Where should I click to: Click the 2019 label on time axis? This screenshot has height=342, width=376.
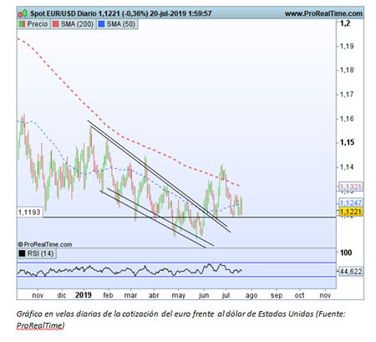84,295
